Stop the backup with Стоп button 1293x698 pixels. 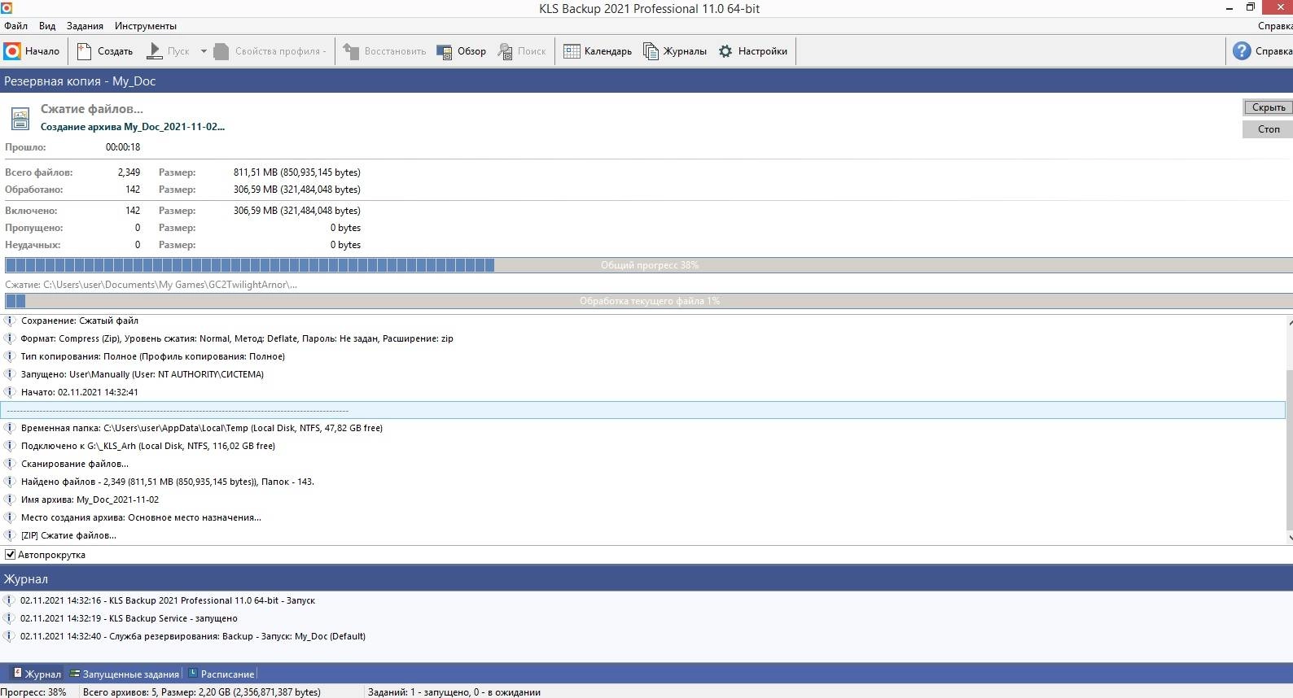(1268, 129)
